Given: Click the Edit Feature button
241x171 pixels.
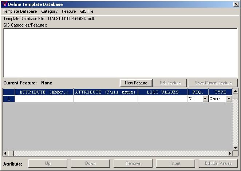Looking at the screenshot, I should (170, 83).
